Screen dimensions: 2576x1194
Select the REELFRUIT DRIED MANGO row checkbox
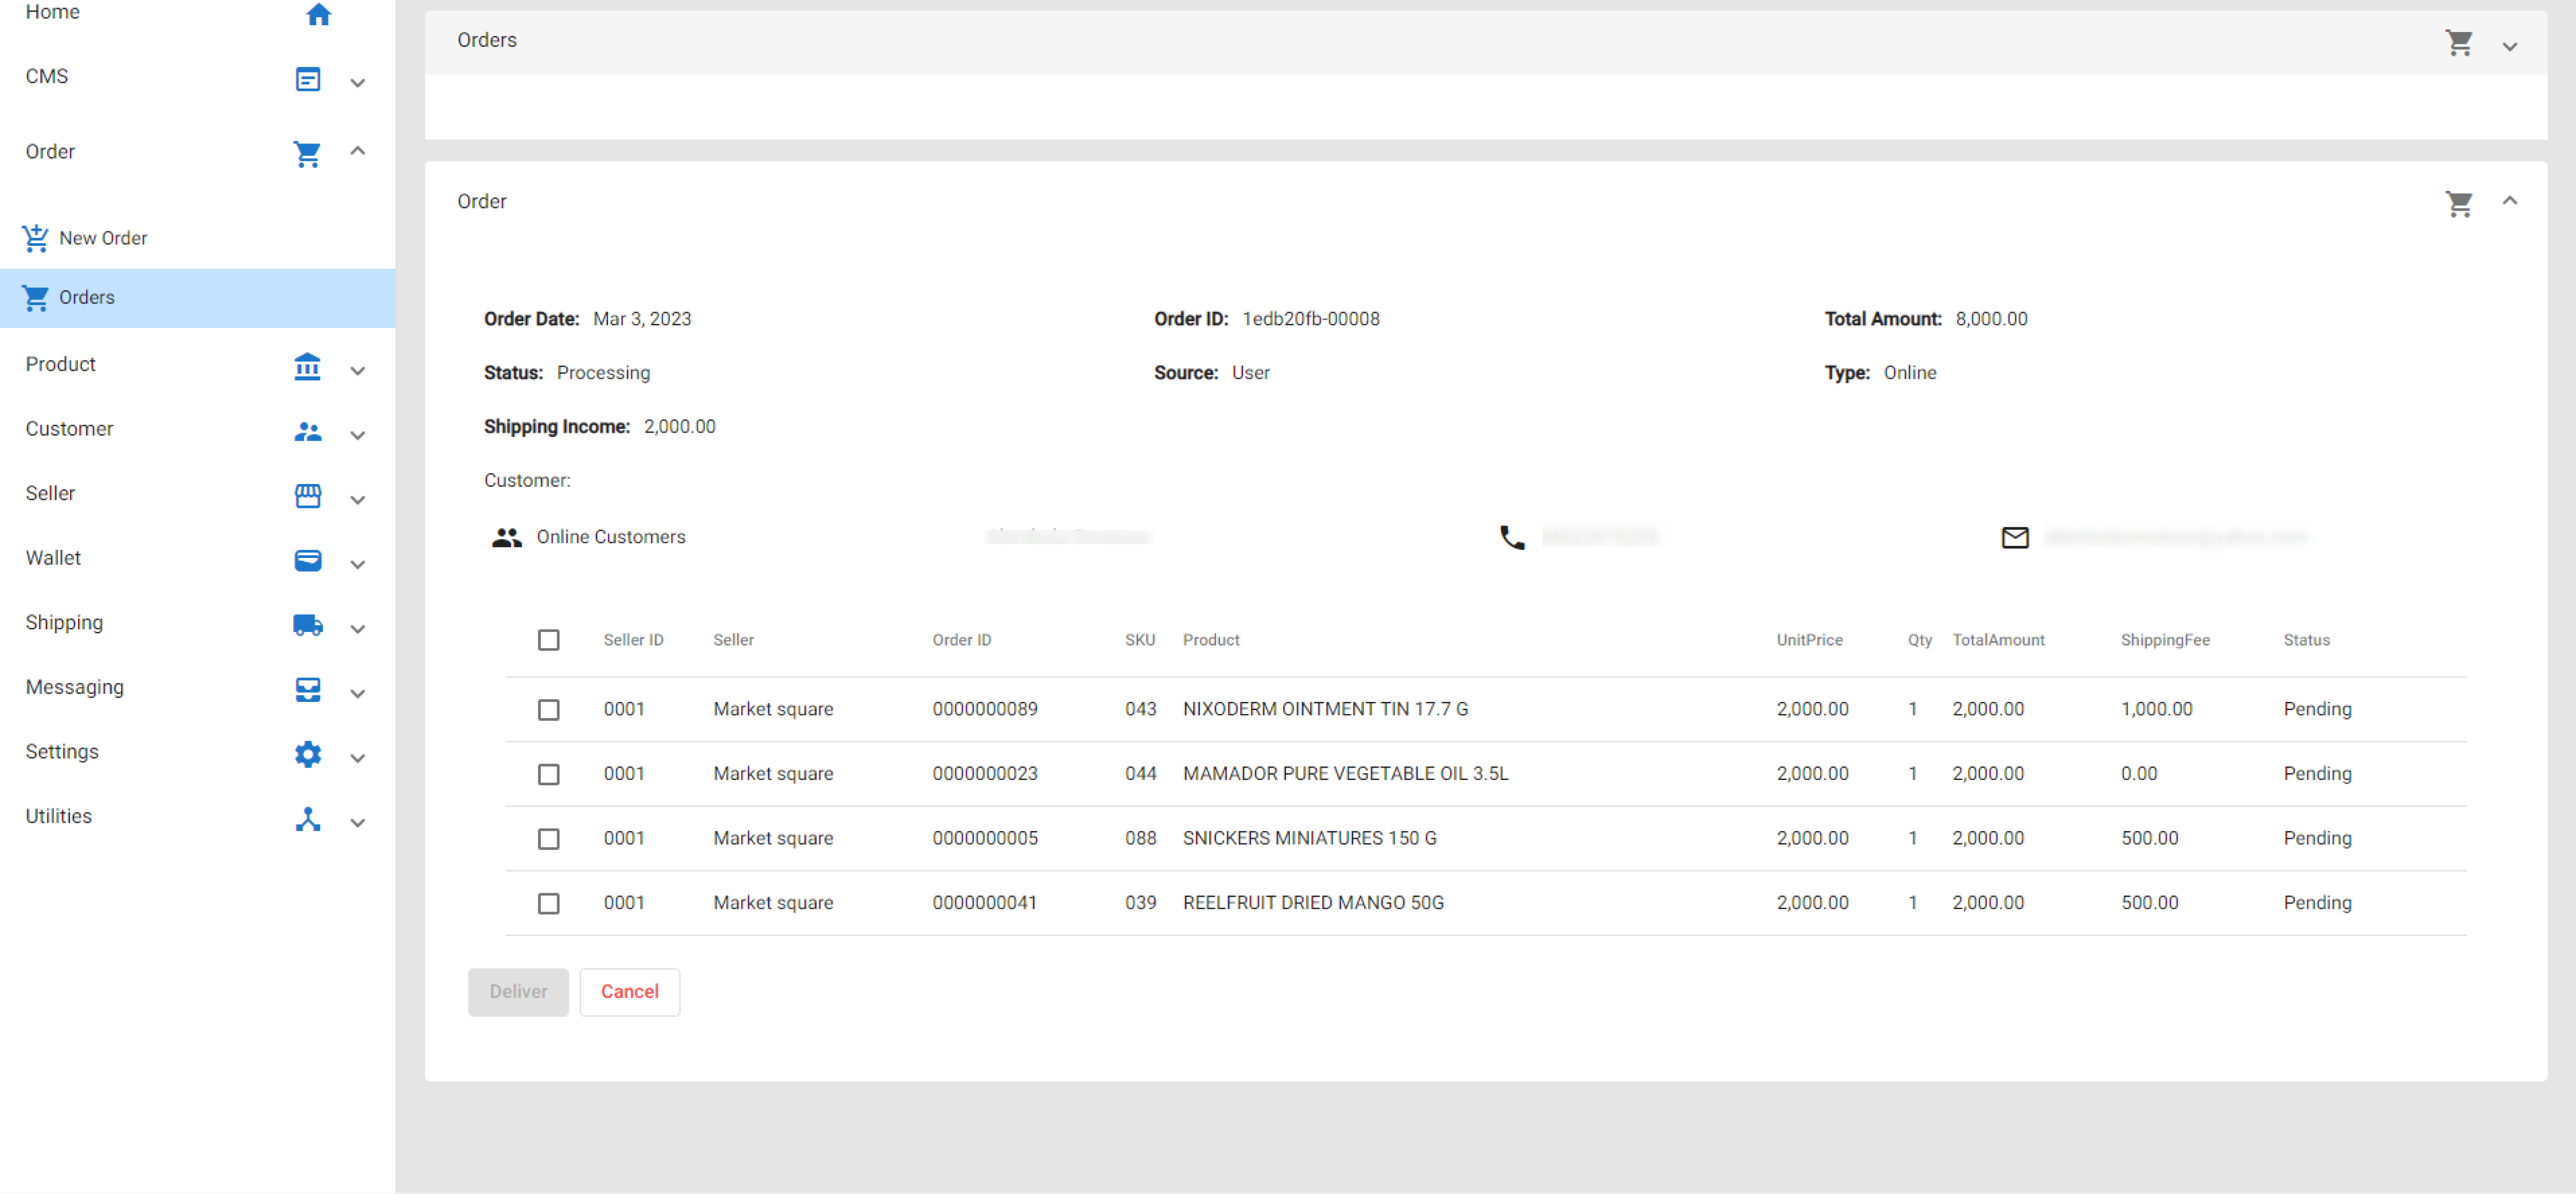(x=548, y=903)
